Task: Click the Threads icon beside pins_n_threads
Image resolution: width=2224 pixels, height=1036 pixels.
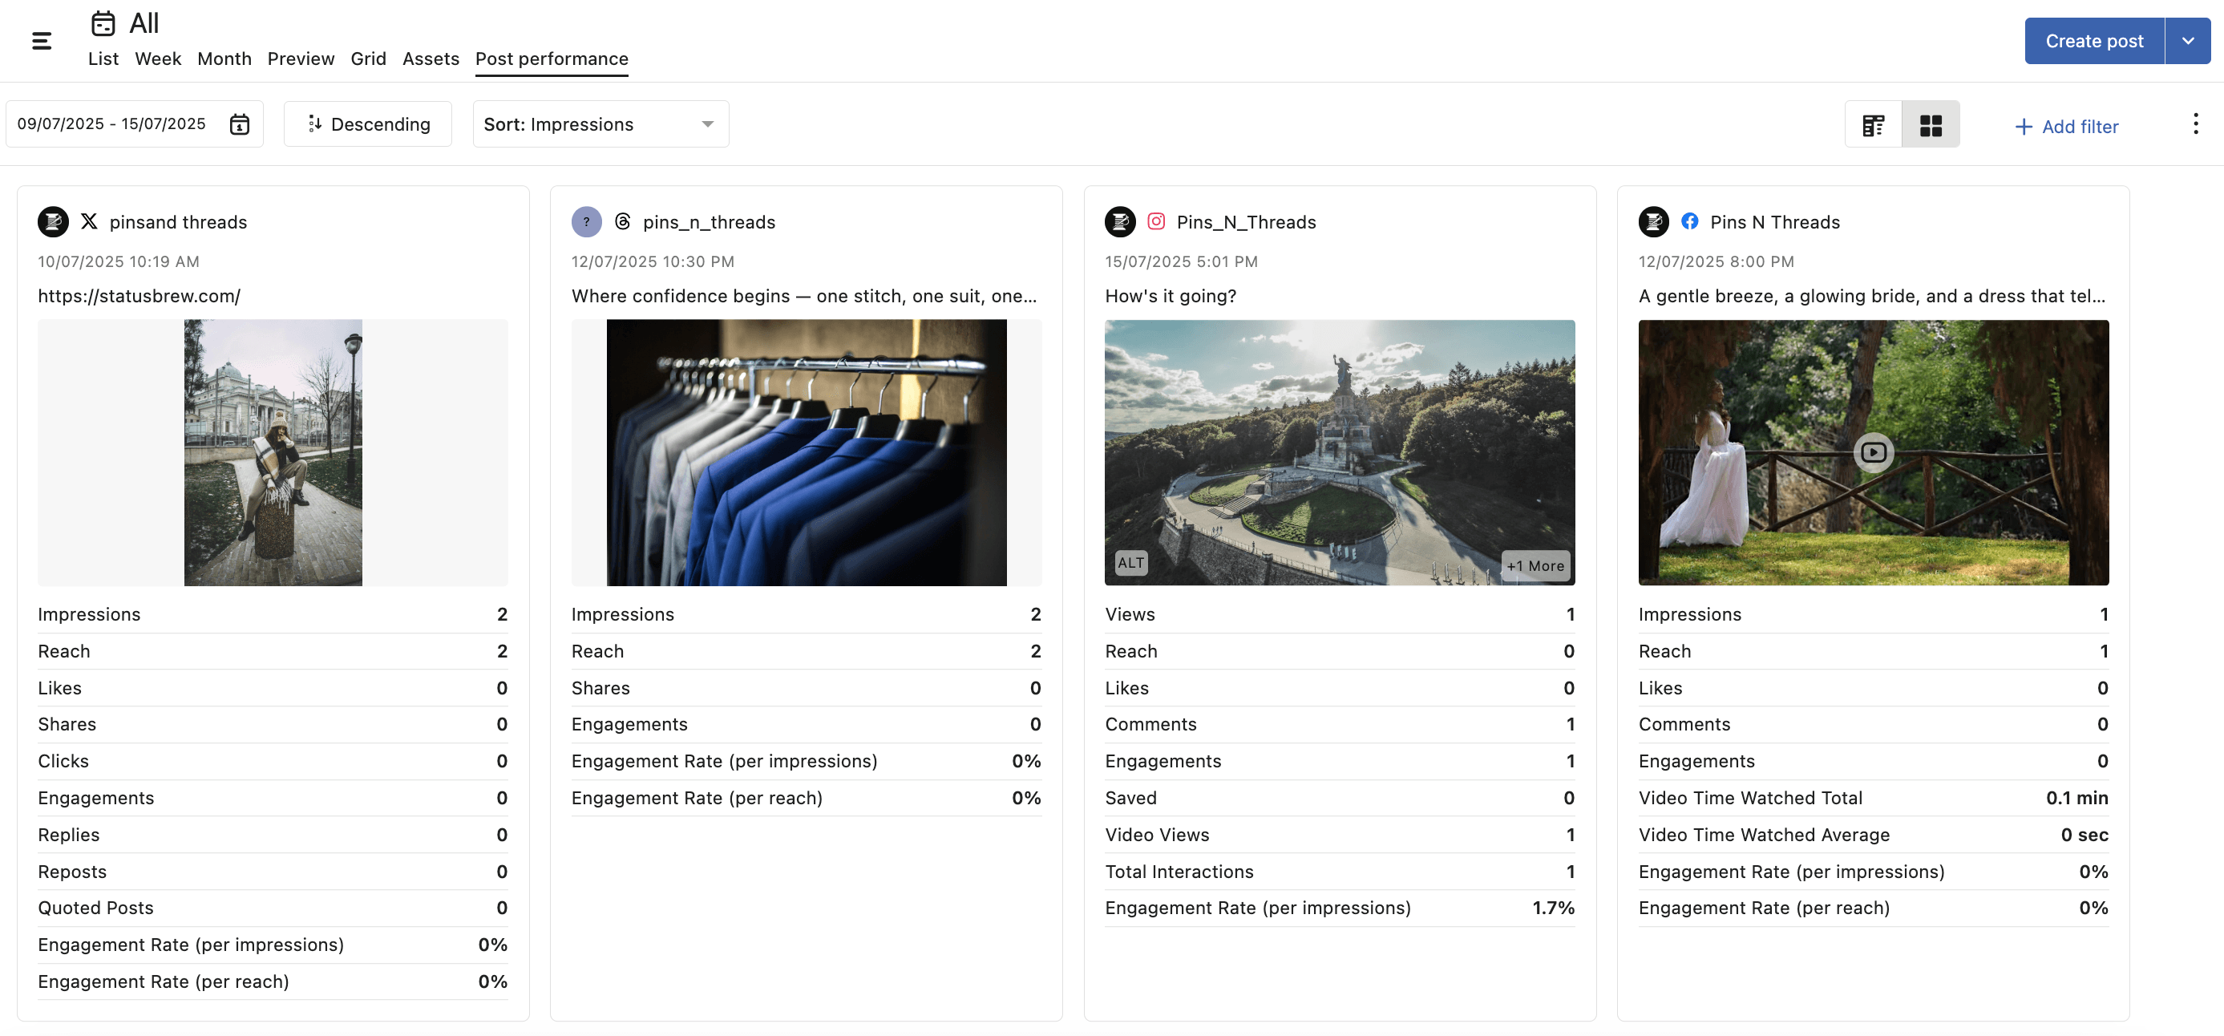Action: (x=622, y=222)
